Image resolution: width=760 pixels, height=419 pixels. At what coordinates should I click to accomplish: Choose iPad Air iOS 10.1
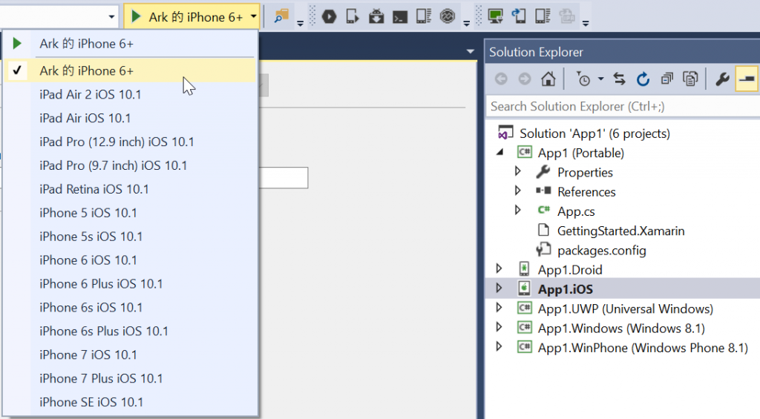[x=131, y=118]
